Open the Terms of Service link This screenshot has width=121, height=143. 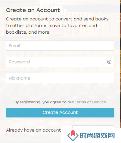(90, 102)
